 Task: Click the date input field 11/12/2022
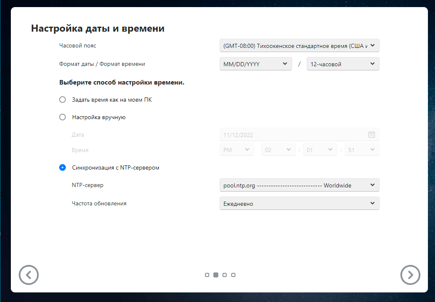click(x=292, y=135)
